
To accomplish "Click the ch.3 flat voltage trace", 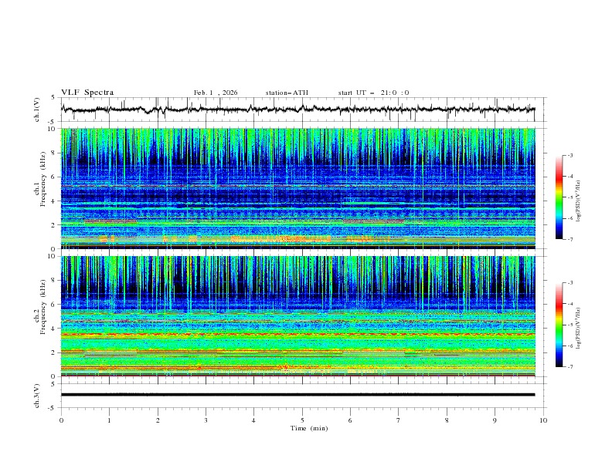I will 297,395.
